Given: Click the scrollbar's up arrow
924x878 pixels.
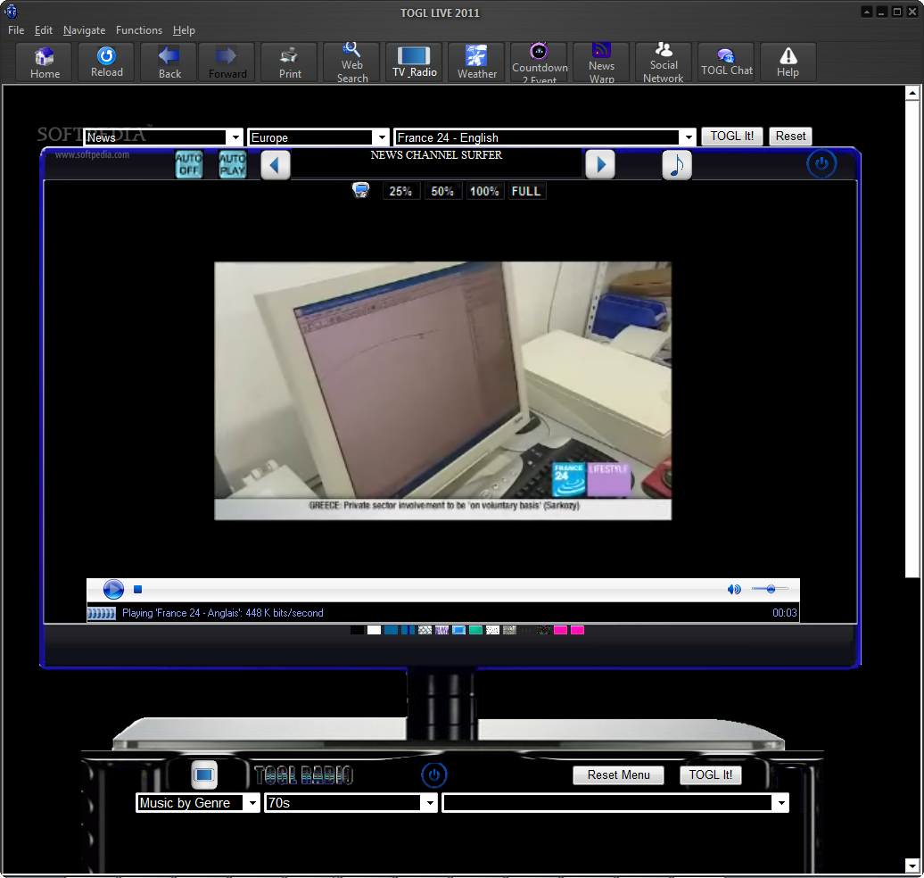Looking at the screenshot, I should (x=912, y=93).
